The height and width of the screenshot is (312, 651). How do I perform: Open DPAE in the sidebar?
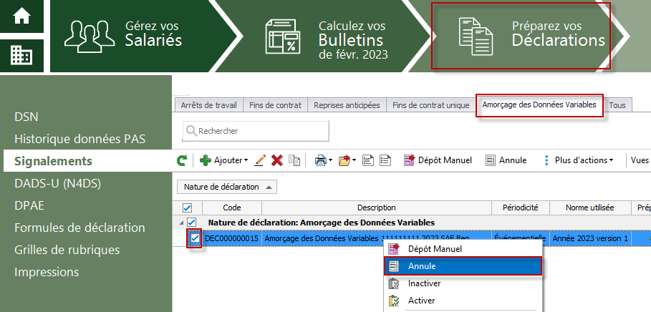pyautogui.click(x=29, y=205)
